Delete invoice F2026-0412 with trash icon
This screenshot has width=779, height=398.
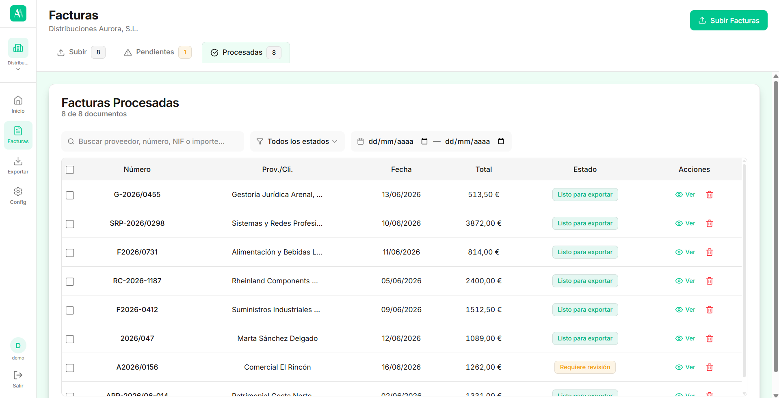pyautogui.click(x=710, y=310)
